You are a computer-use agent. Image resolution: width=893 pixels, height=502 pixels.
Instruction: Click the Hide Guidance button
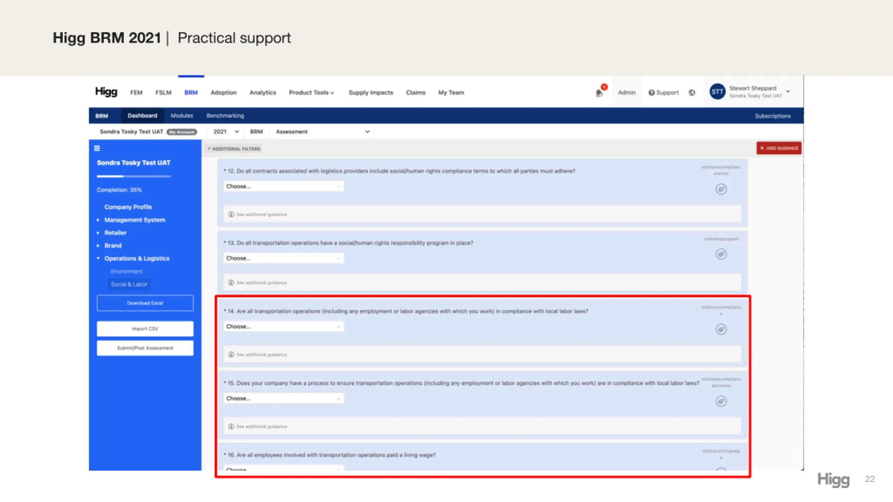(x=779, y=148)
